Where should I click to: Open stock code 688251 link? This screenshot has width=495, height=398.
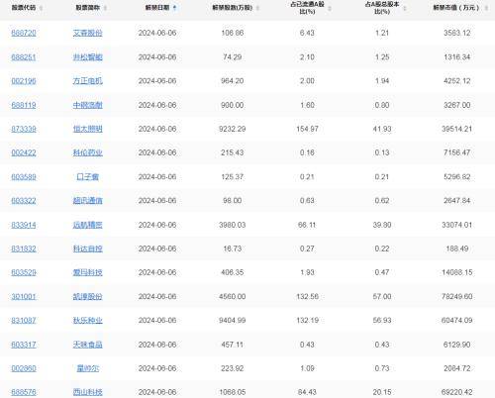[24, 57]
